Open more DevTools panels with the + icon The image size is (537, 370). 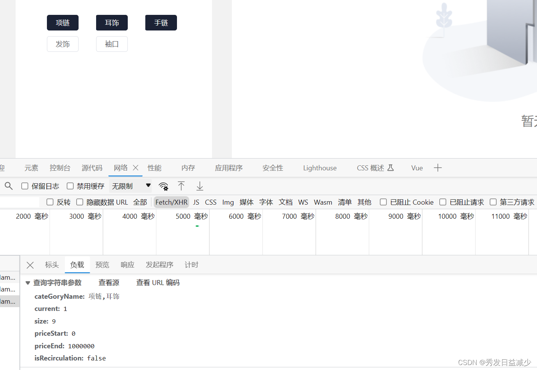point(438,168)
